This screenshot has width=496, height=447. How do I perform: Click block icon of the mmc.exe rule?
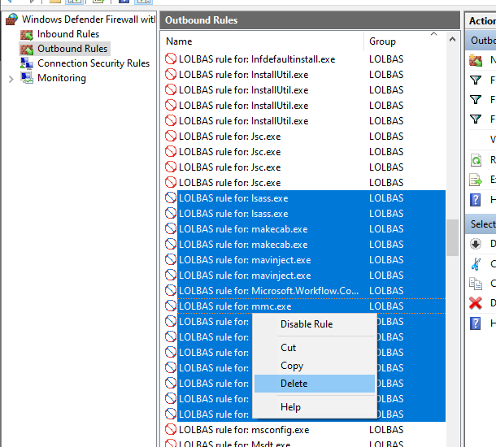(x=171, y=306)
